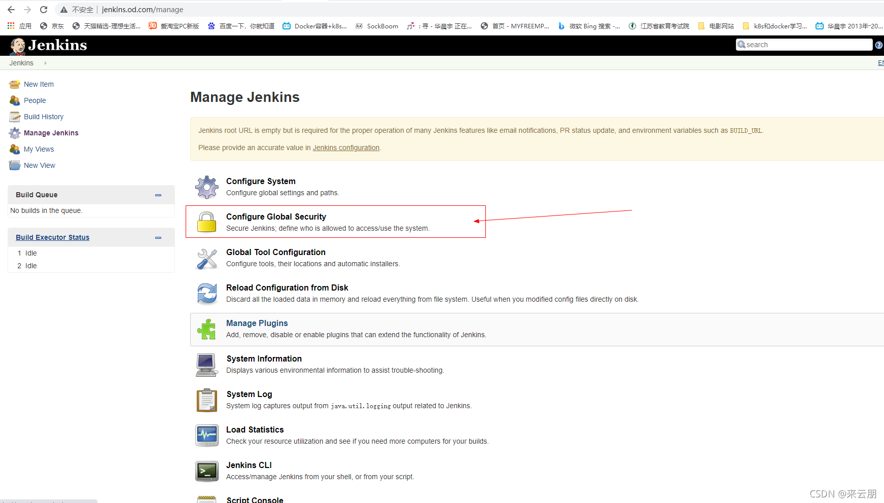Image resolution: width=884 pixels, height=503 pixels.
Task: Click the System Information computer icon
Action: [207, 365]
